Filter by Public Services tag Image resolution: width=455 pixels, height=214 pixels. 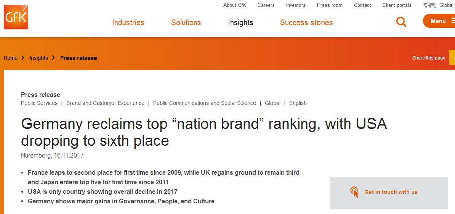(39, 103)
